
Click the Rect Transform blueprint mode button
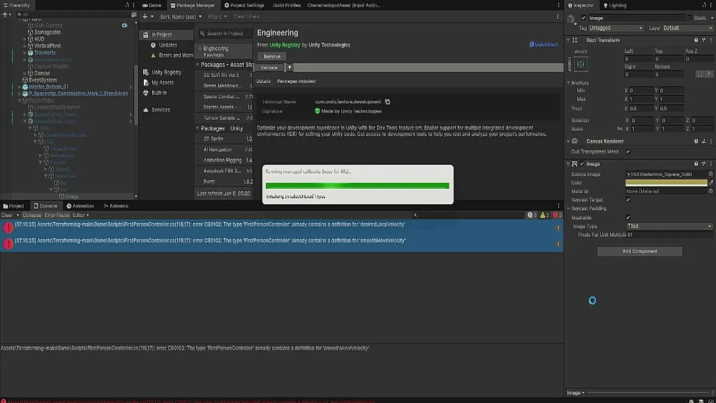[700, 74]
